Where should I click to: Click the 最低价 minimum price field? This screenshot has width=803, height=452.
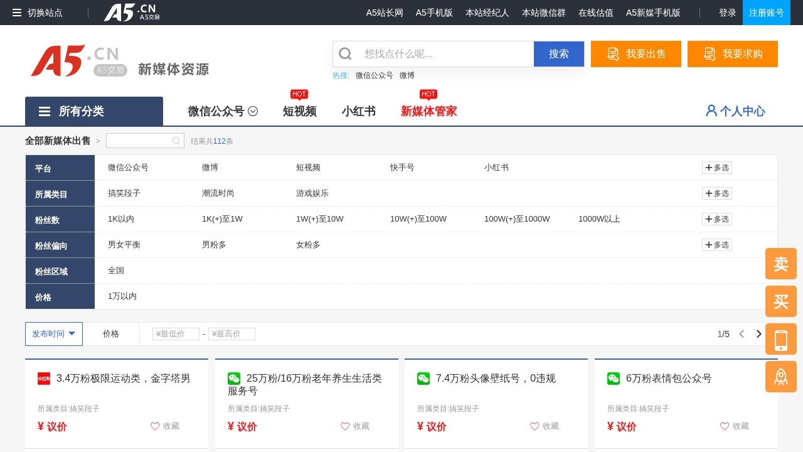(x=176, y=334)
